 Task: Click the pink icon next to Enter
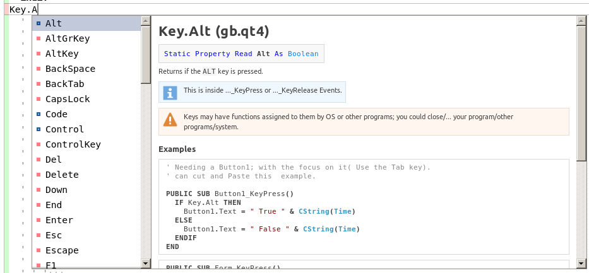[39, 220]
